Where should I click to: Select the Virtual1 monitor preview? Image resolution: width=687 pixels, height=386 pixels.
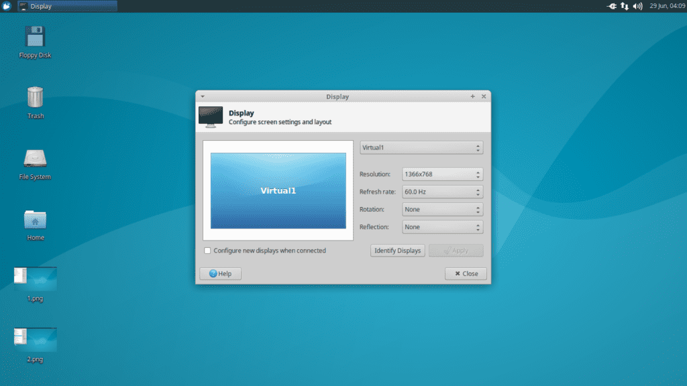tap(278, 190)
